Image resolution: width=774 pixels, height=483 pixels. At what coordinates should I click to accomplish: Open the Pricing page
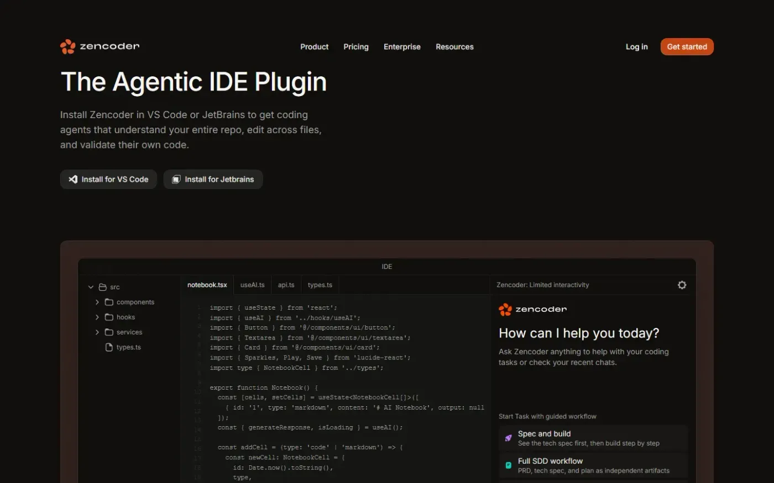[x=356, y=47]
